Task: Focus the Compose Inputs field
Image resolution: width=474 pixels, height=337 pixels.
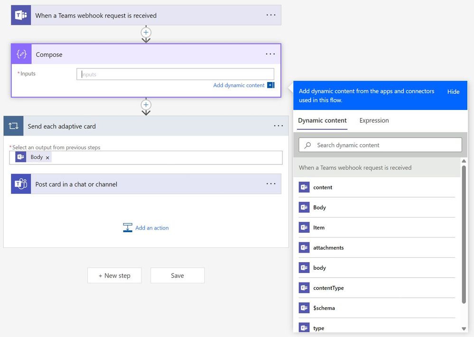Action: 176,74
